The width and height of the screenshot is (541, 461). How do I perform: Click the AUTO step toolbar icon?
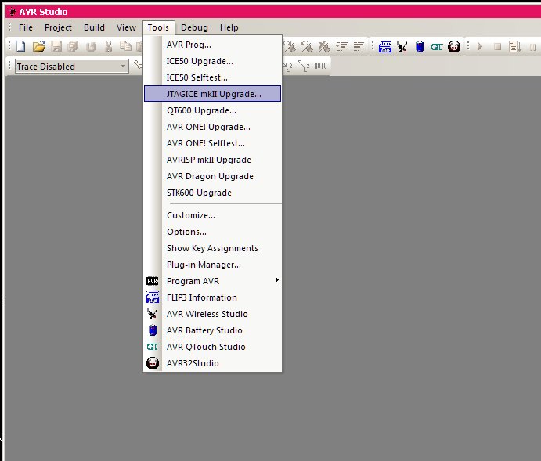tap(320, 66)
